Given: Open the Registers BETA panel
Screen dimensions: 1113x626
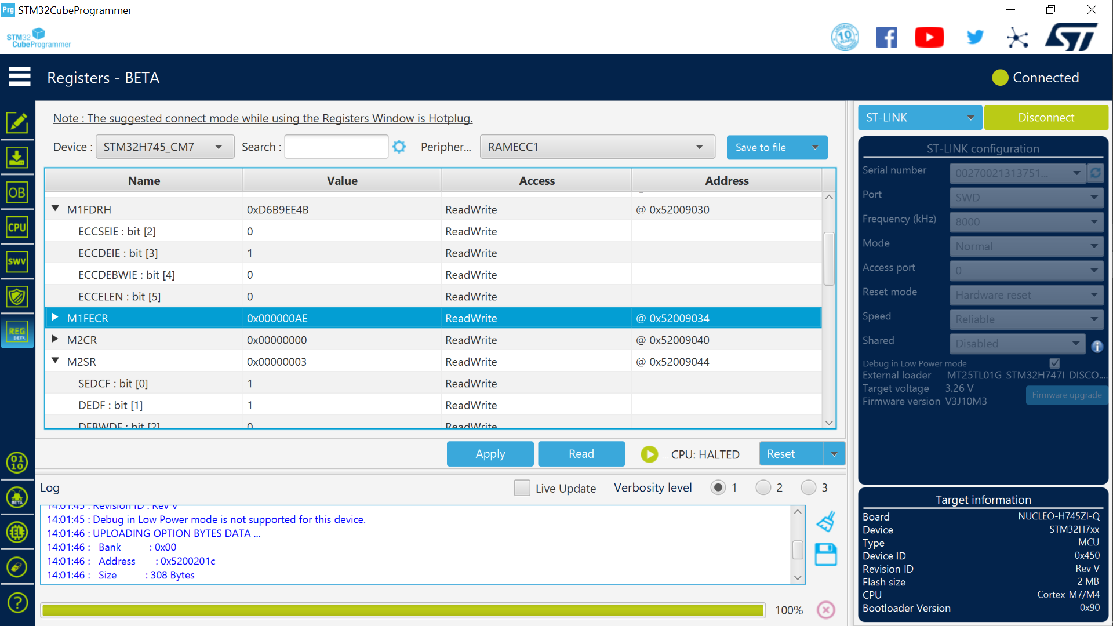Looking at the screenshot, I should pyautogui.click(x=17, y=332).
